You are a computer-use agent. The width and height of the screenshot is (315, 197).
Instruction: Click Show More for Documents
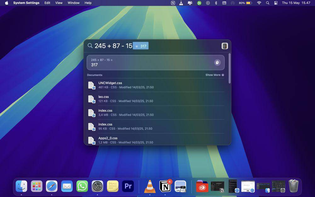point(215,75)
